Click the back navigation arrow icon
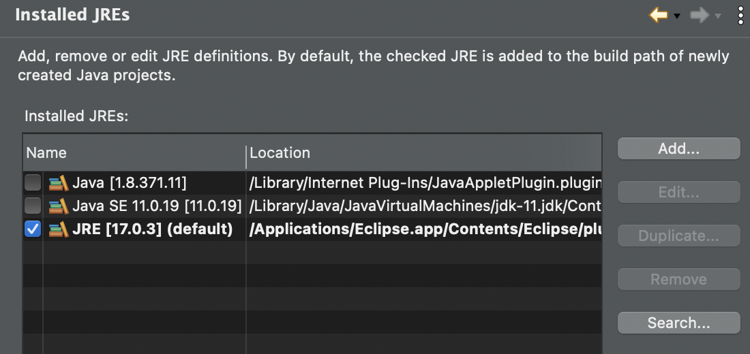This screenshot has width=750, height=354. (658, 15)
